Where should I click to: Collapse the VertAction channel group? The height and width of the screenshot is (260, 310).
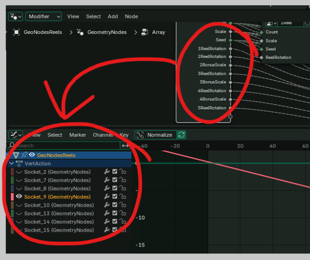pos(12,163)
